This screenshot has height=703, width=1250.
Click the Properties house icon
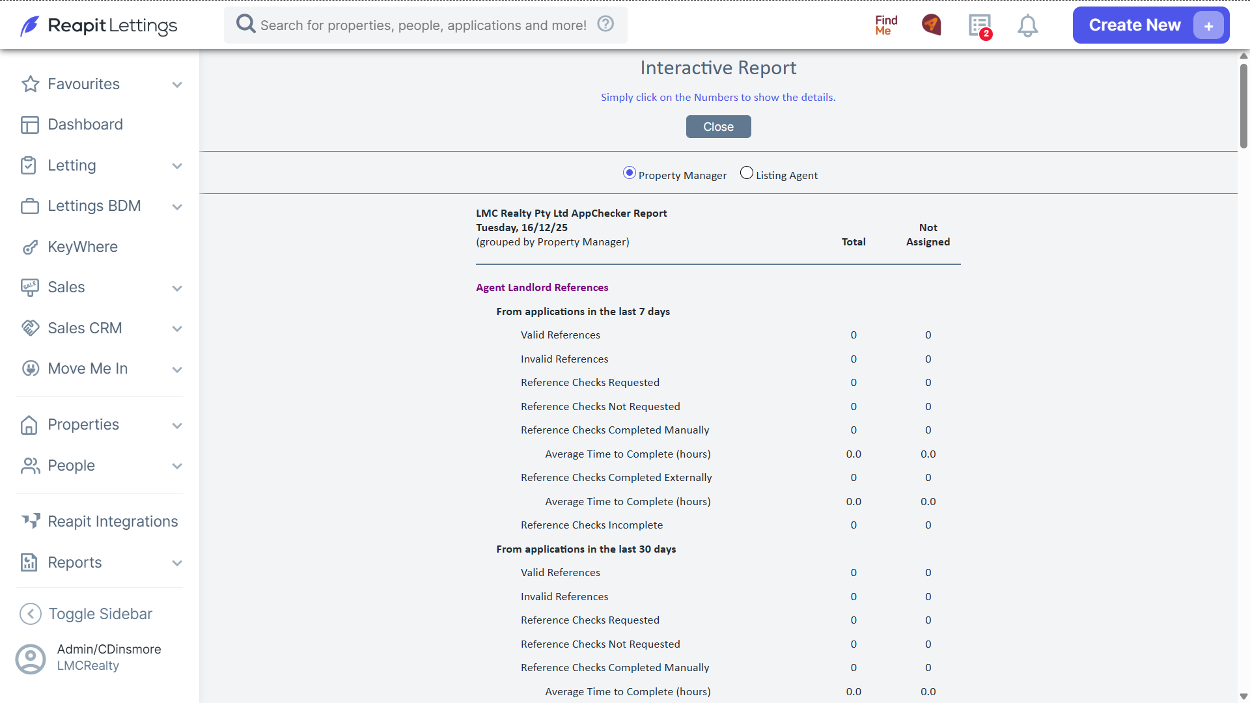point(29,425)
